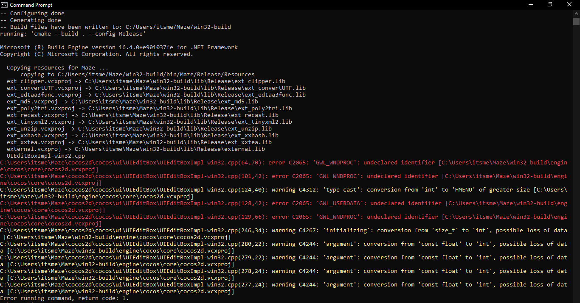
Task: Click the C4267 size_t conversion warning
Action: [283, 231]
